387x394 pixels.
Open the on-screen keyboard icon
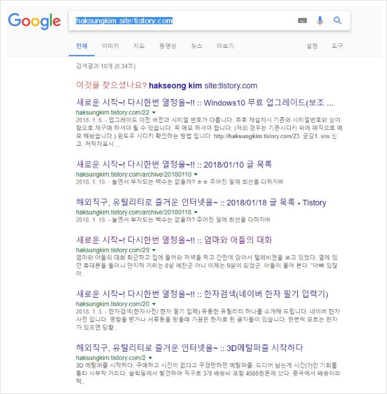[302, 20]
